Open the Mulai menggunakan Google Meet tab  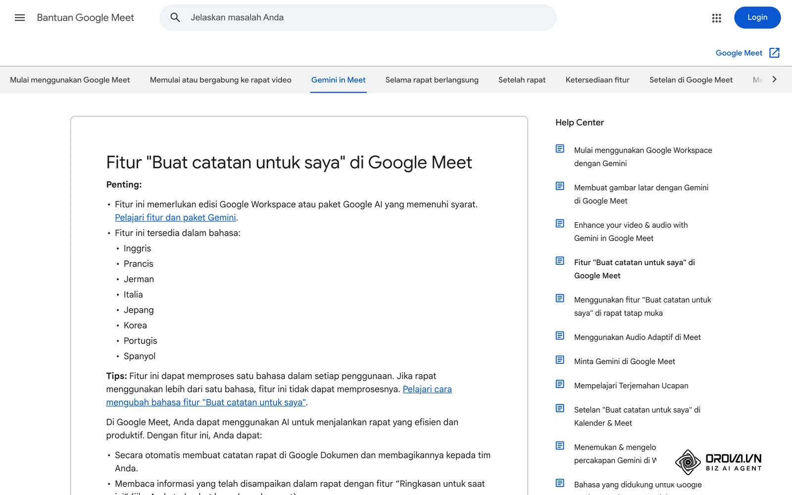pyautogui.click(x=70, y=80)
